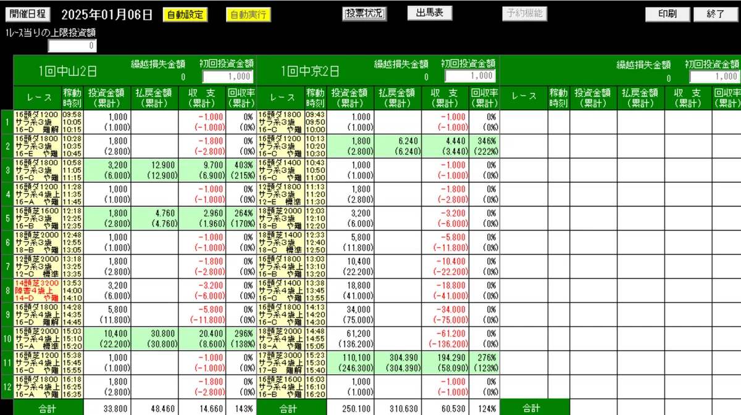741x415 pixels.
Task: Click the 開催日程 button
Action: pyautogui.click(x=28, y=14)
